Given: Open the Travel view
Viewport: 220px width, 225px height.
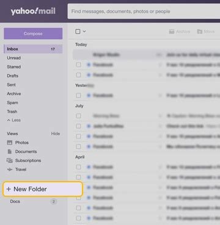Looking at the screenshot, I should pyautogui.click(x=21, y=170).
